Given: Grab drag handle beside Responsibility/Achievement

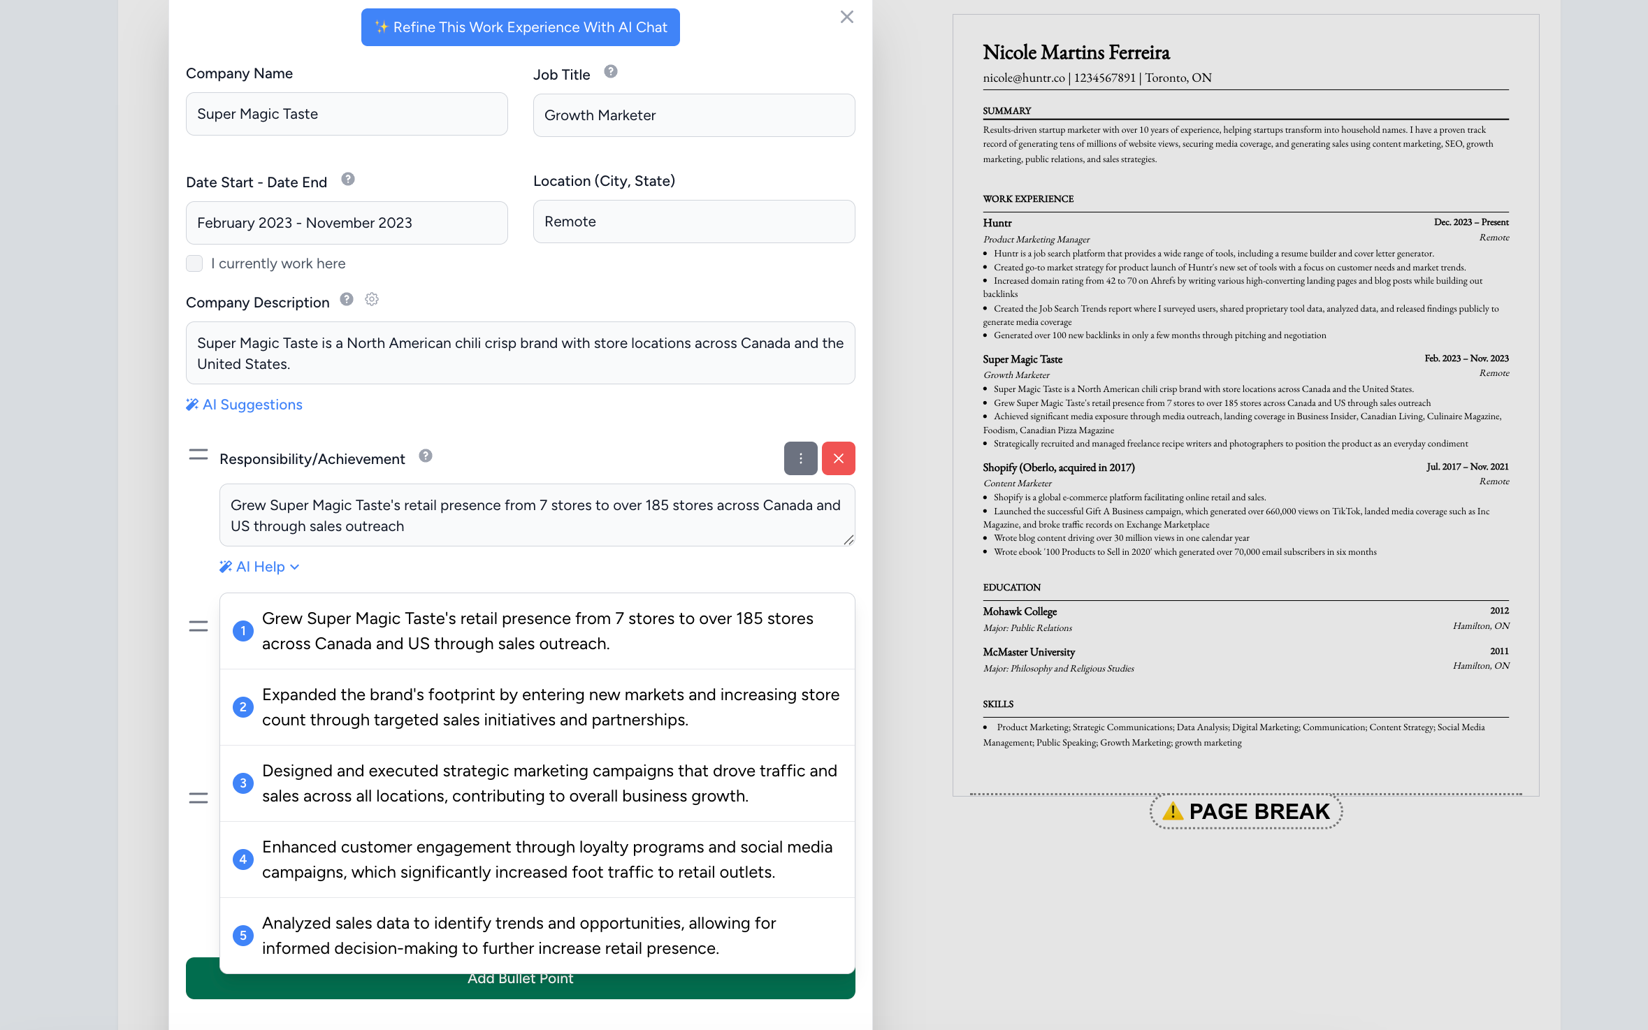Looking at the screenshot, I should (x=198, y=456).
